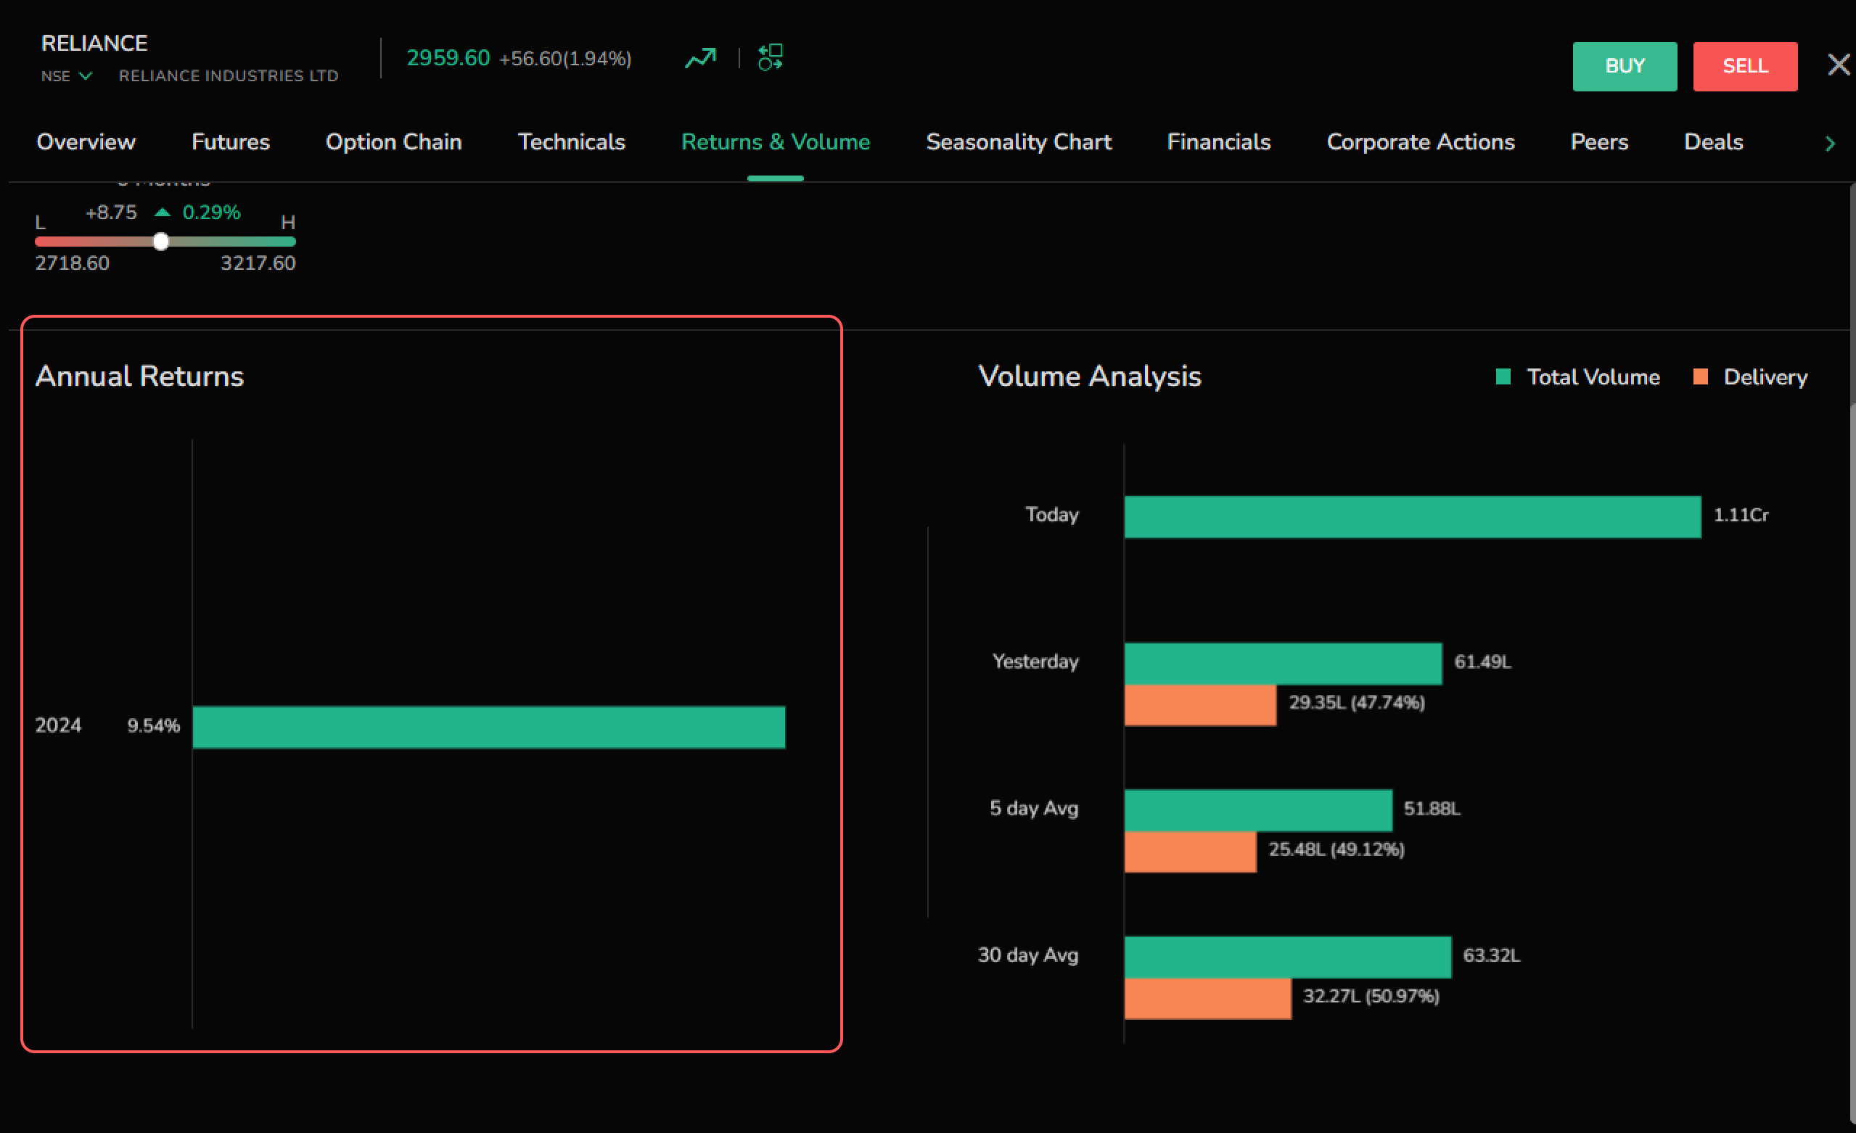Viewport: 1856px width, 1133px height.
Task: Click the RELIANCE stock name
Action: tap(94, 44)
